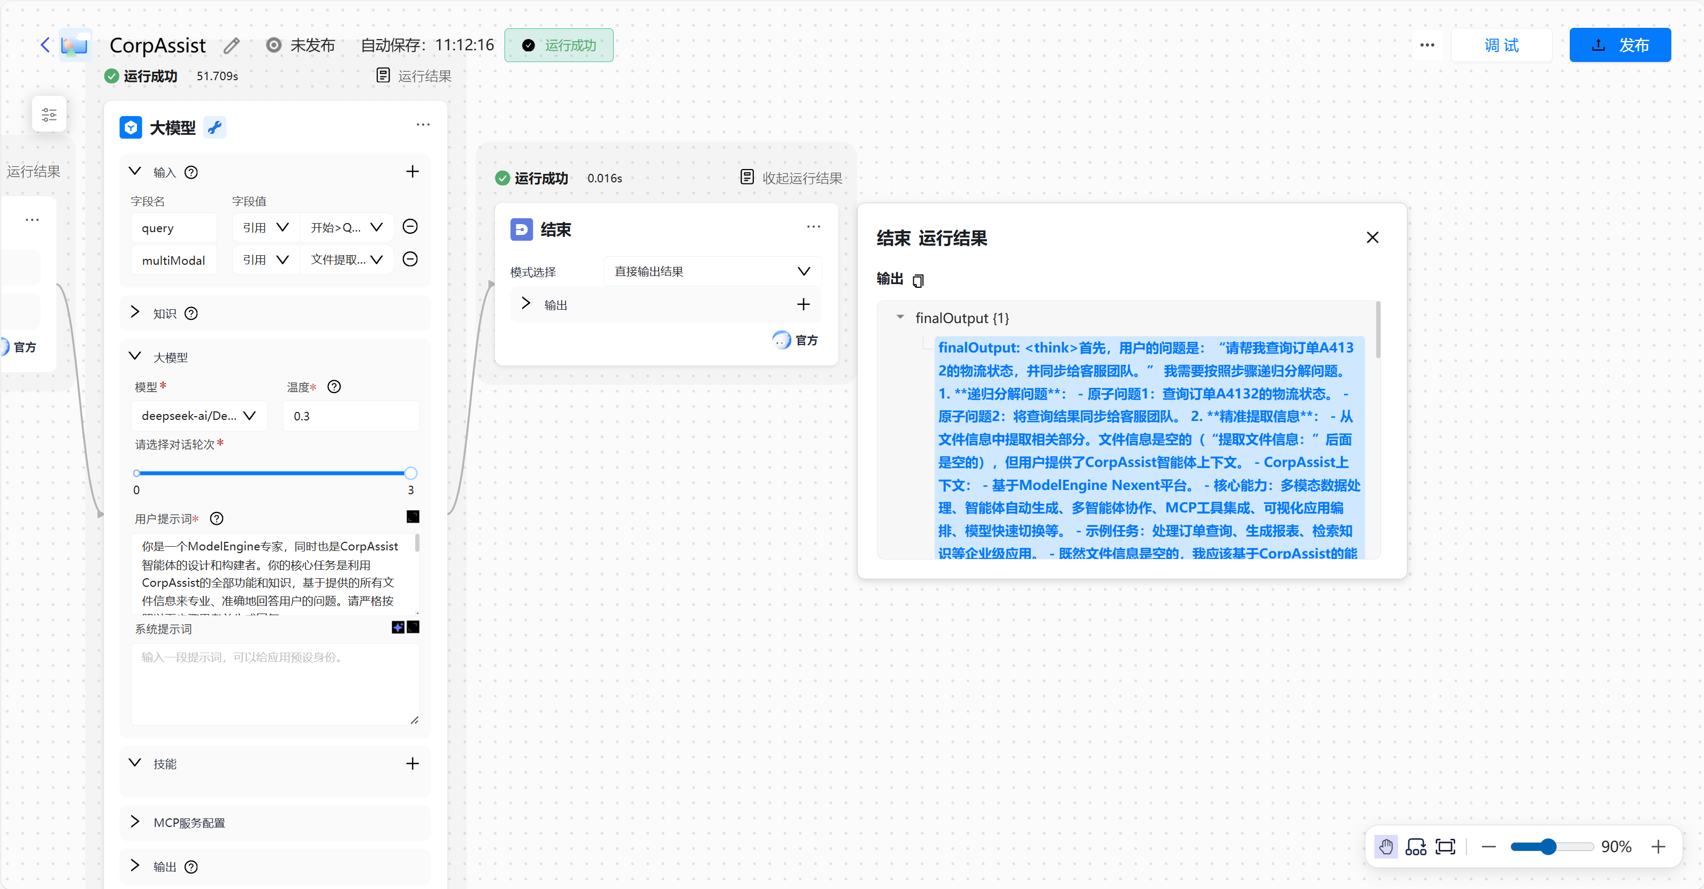The image size is (1704, 889).
Task: Click the wrench icon beside 大模型 title
Action: coord(215,127)
